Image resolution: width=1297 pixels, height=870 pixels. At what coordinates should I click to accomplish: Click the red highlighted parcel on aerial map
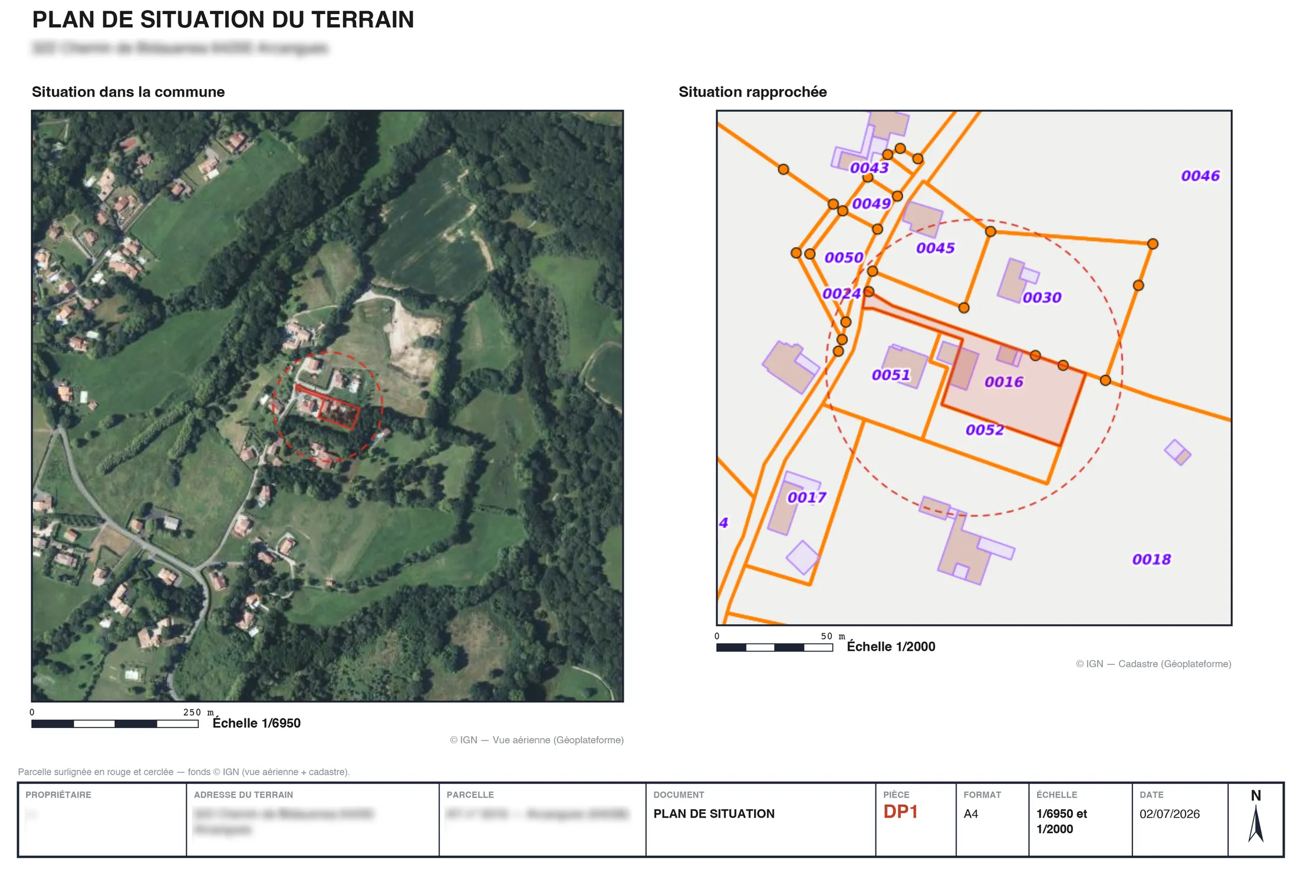pos(339,411)
